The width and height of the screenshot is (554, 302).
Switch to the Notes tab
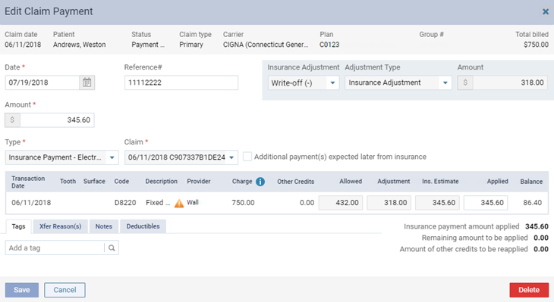pos(103,226)
